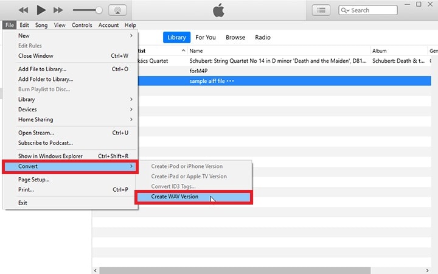Toggle Artist column sort arrow
This screenshot has height=274, width=438.
pyautogui.click(x=183, y=51)
